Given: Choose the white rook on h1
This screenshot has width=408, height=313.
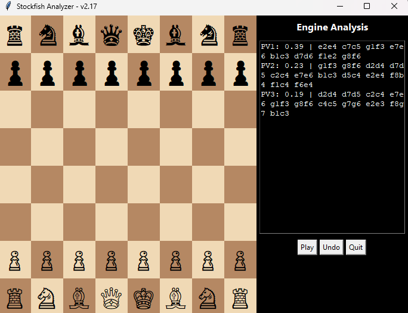Looking at the screenshot, I should click(240, 298).
